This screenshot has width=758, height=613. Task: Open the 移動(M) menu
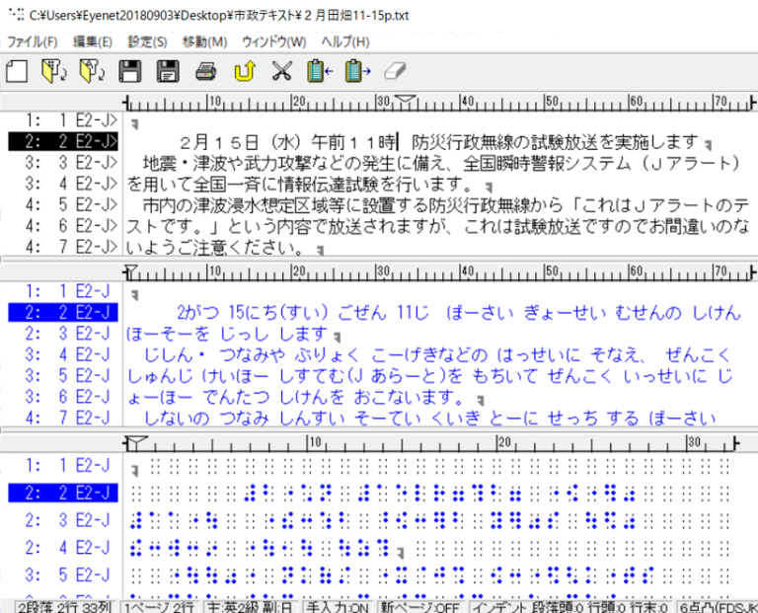(204, 42)
